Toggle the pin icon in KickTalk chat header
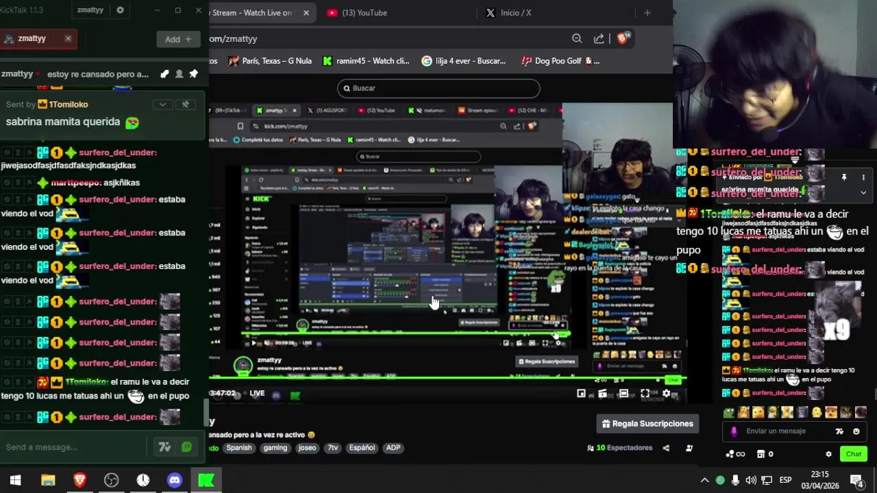Screen dimensions: 877x493 click(193, 74)
